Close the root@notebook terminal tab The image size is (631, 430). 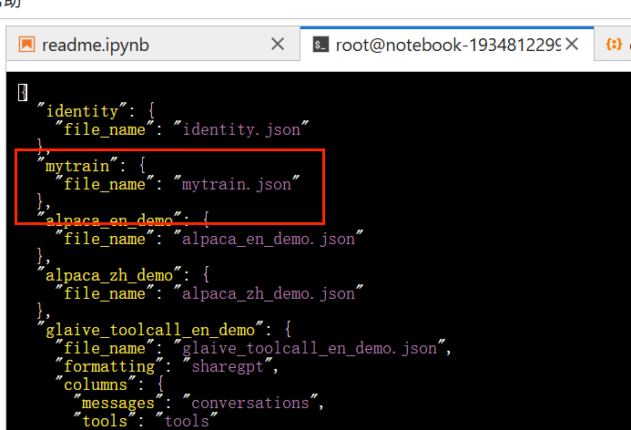[573, 44]
